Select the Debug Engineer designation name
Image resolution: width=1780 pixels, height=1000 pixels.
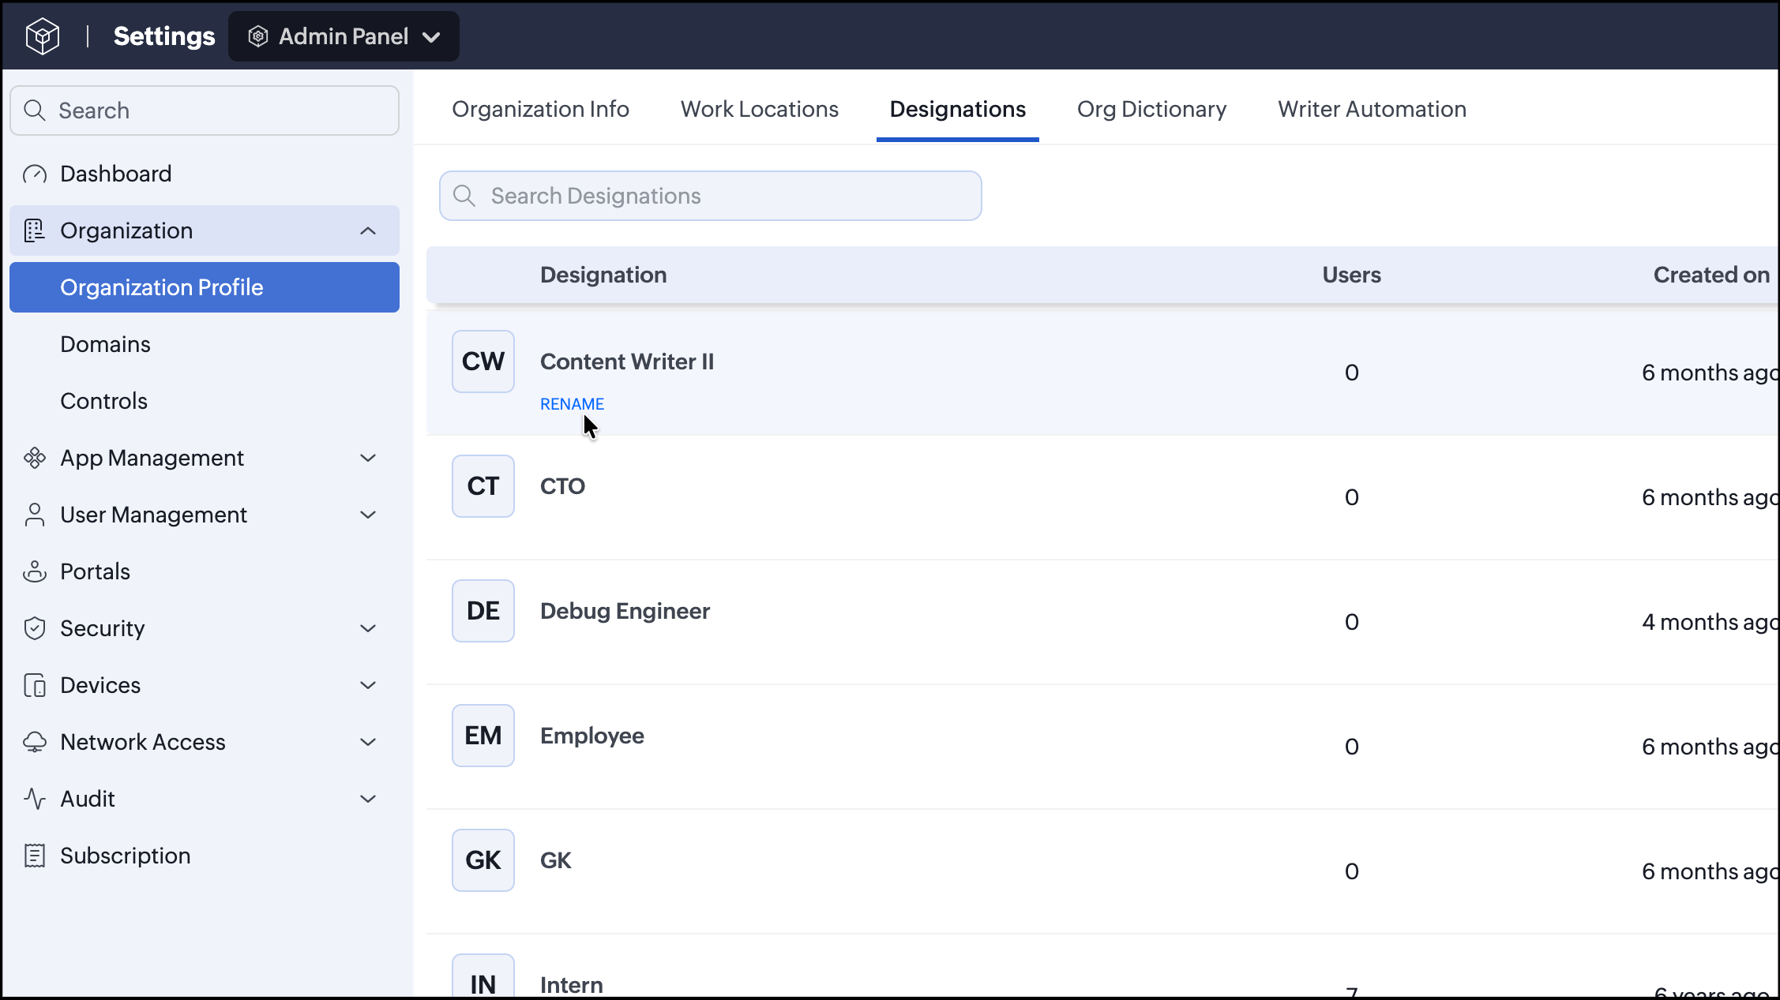click(625, 611)
